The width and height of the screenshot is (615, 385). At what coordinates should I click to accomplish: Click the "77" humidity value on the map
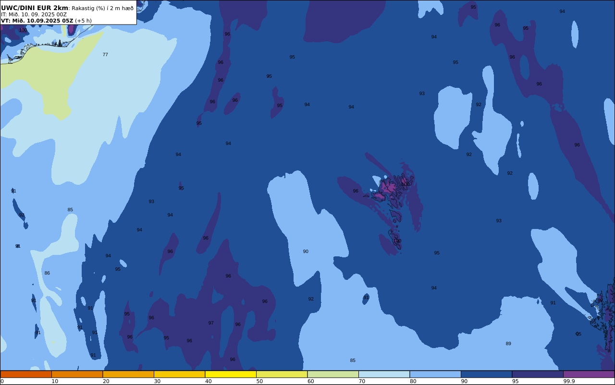click(x=105, y=55)
